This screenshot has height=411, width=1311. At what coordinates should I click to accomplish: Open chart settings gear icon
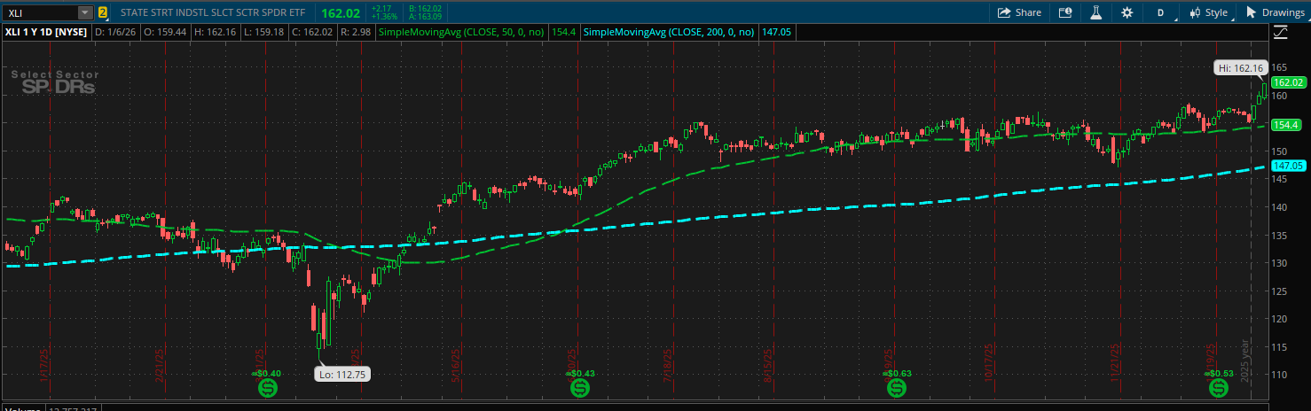[1127, 12]
